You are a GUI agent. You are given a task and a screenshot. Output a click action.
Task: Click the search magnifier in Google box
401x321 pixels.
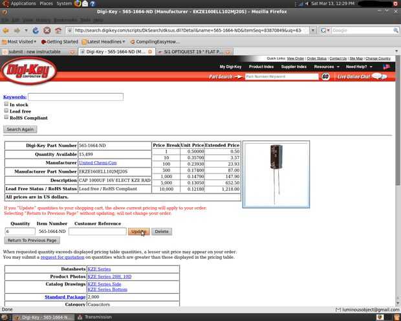pyautogui.click(x=396, y=30)
